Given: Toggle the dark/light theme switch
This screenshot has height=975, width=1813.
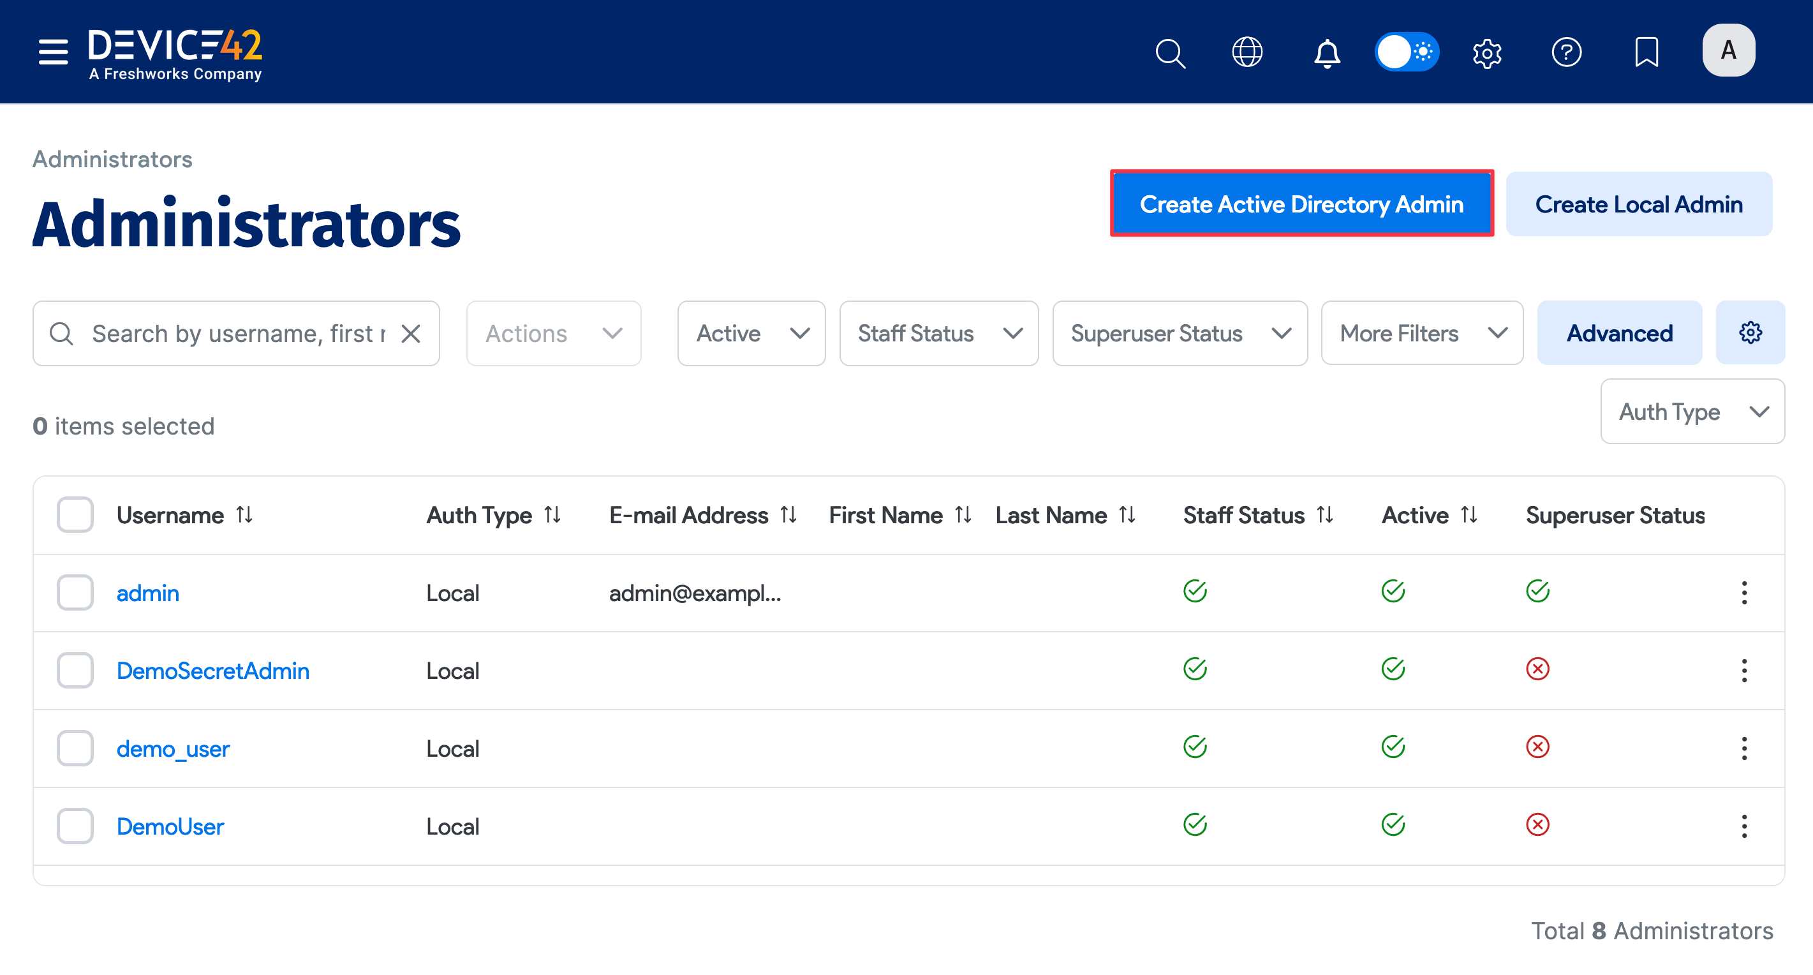Looking at the screenshot, I should 1406,52.
